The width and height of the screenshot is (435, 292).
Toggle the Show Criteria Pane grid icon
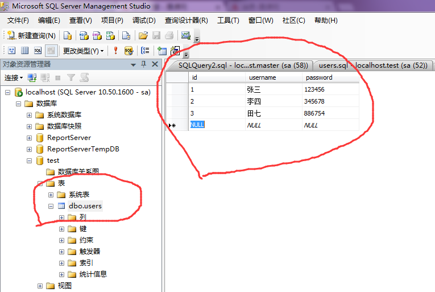point(24,51)
